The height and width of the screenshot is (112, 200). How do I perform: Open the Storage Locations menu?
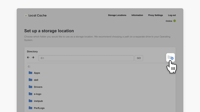tap(117, 15)
